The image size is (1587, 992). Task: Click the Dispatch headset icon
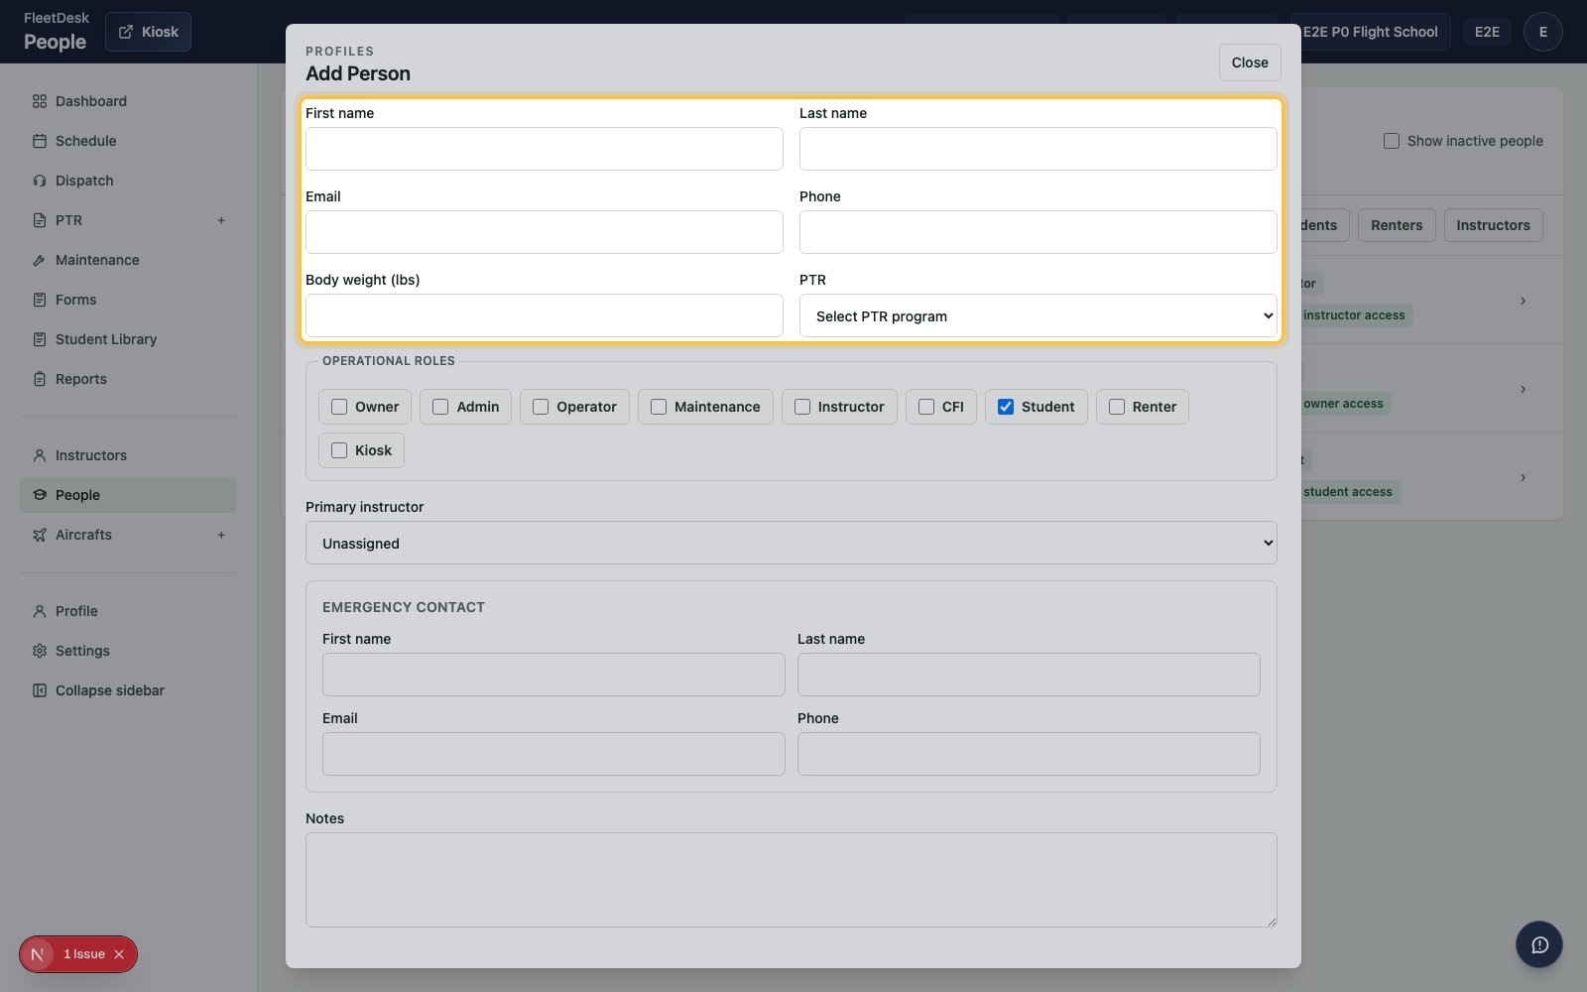40,181
